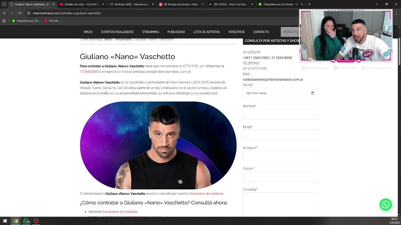Open NOSOTROS menu item
The image size is (401, 225).
point(237,32)
